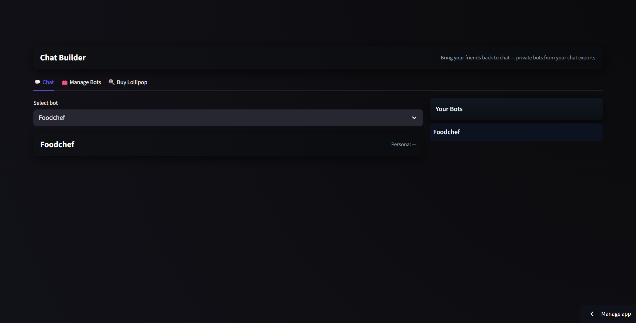Screen dimensions: 636x323
Task: Select the Chat tab label
Action: [x=48, y=82]
